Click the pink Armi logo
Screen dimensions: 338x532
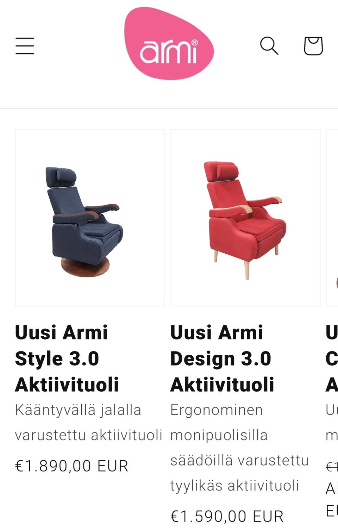(169, 43)
